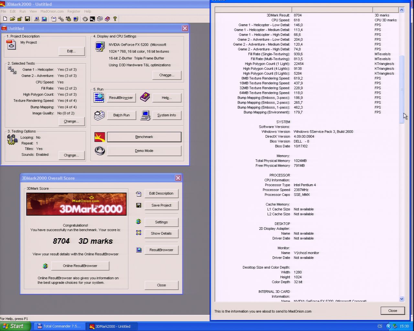Open the Start menu

15,326
